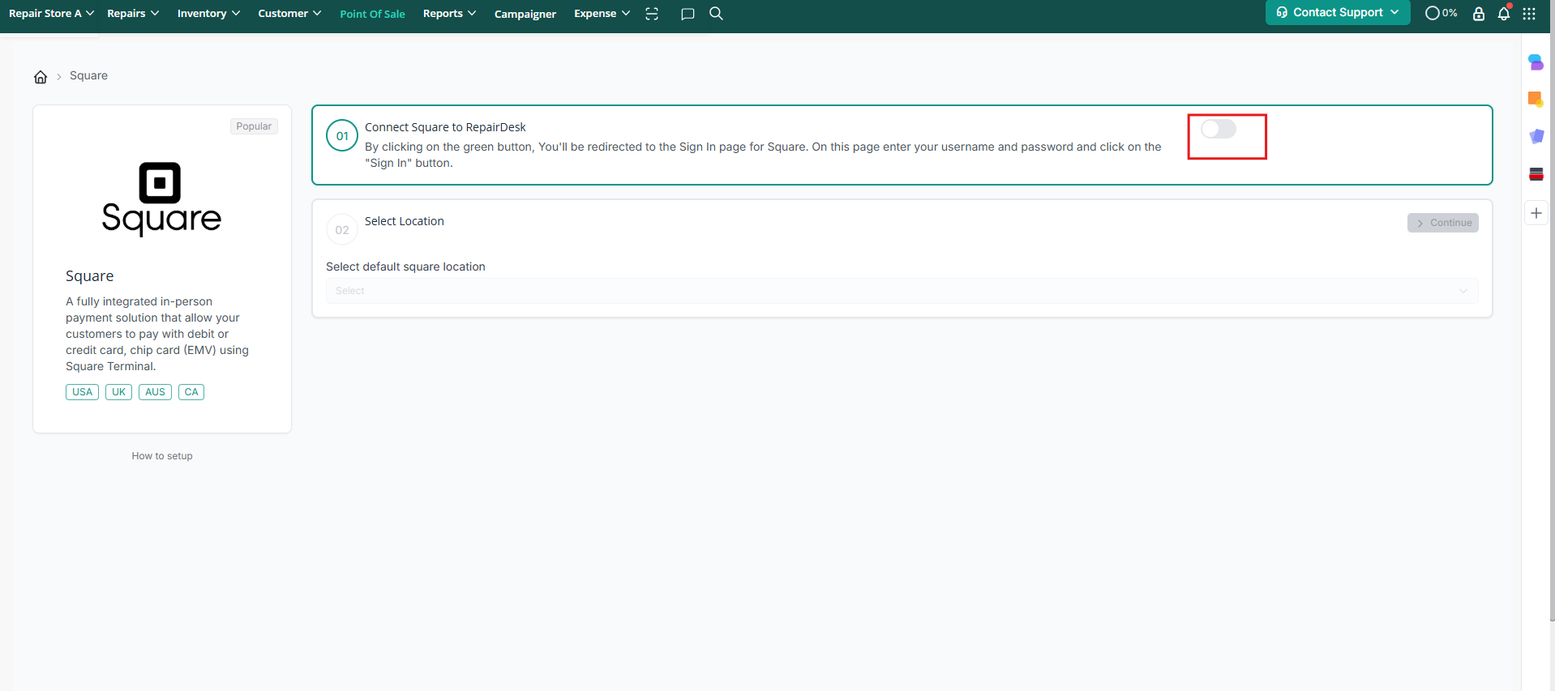Click the purple sidebar icon
Screen dimensions: 1555x691
tap(1536, 136)
